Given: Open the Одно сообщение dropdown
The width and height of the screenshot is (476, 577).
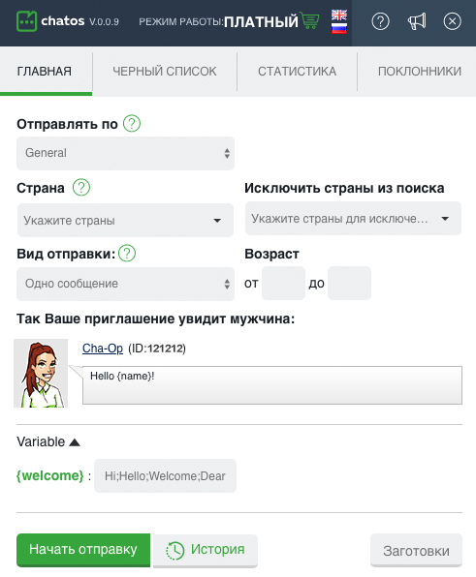Looking at the screenshot, I should (125, 284).
